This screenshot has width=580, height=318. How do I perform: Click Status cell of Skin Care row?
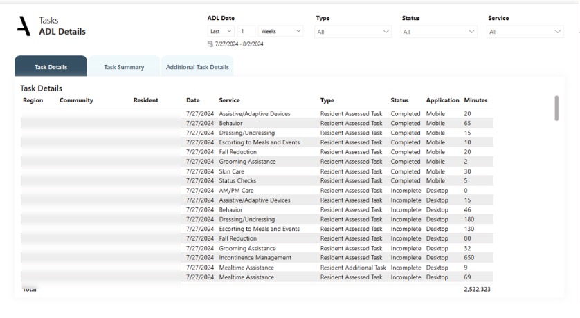pos(406,171)
